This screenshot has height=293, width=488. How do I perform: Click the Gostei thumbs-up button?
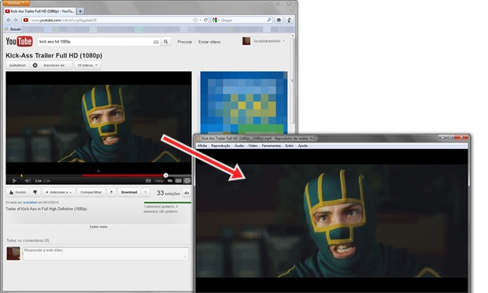[17, 192]
